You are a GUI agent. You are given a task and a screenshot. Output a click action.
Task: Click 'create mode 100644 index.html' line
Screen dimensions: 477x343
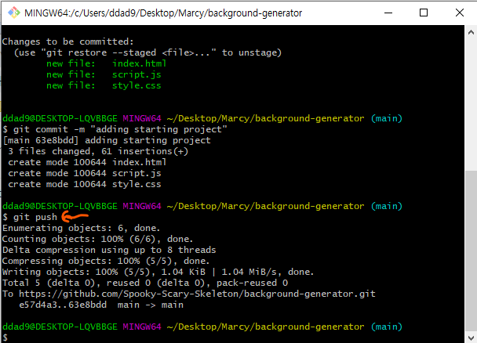(87, 162)
